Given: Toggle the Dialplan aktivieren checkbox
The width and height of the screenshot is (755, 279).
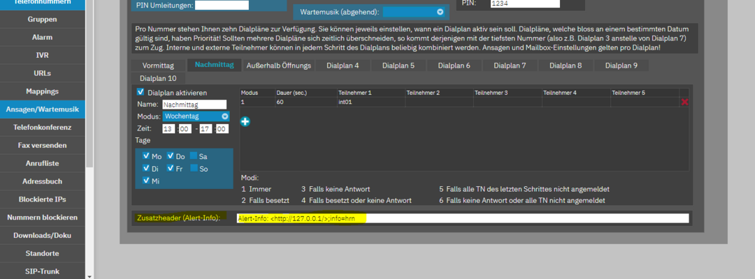Looking at the screenshot, I should [141, 92].
